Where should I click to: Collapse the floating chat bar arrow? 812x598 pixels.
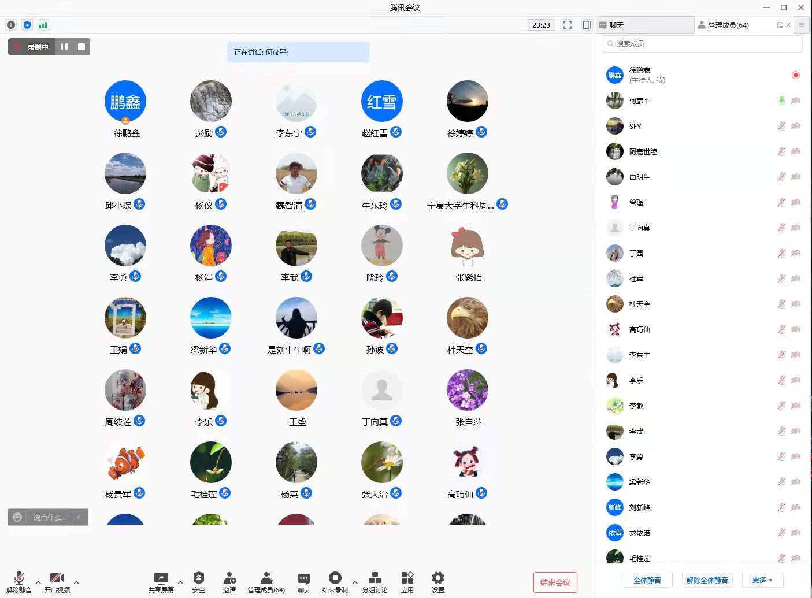click(x=79, y=517)
